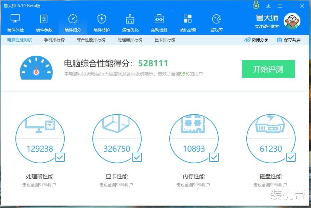Click 击败全国97%用户 text
Screen dimensions: 311x208
[39, 185]
